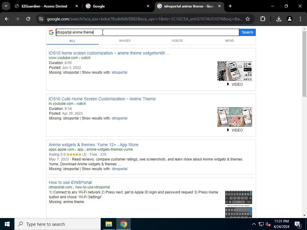This screenshot has height=230, width=307.
Task: Open the tab search dropdown arrow
Action: tap(6, 6)
